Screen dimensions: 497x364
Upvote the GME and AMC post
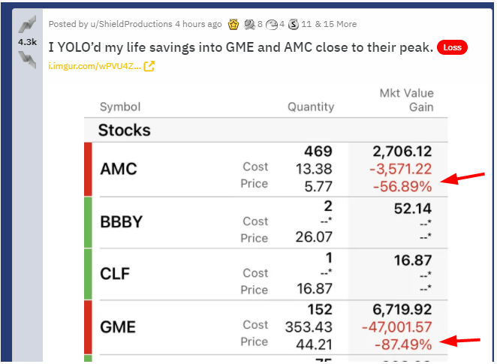pos(27,25)
